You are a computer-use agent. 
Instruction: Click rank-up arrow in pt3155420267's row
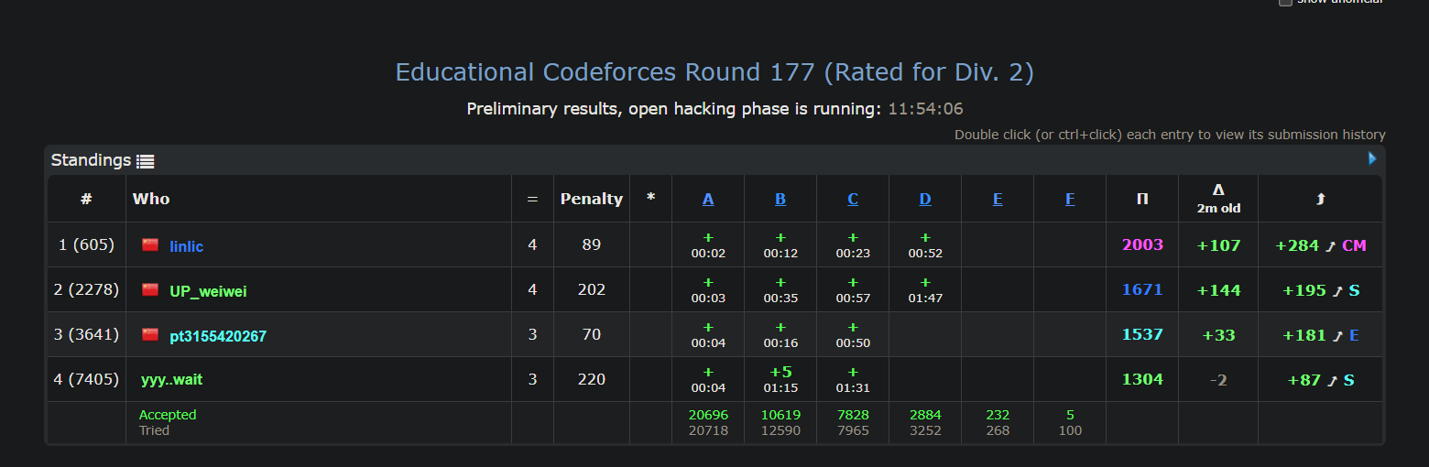point(1337,336)
